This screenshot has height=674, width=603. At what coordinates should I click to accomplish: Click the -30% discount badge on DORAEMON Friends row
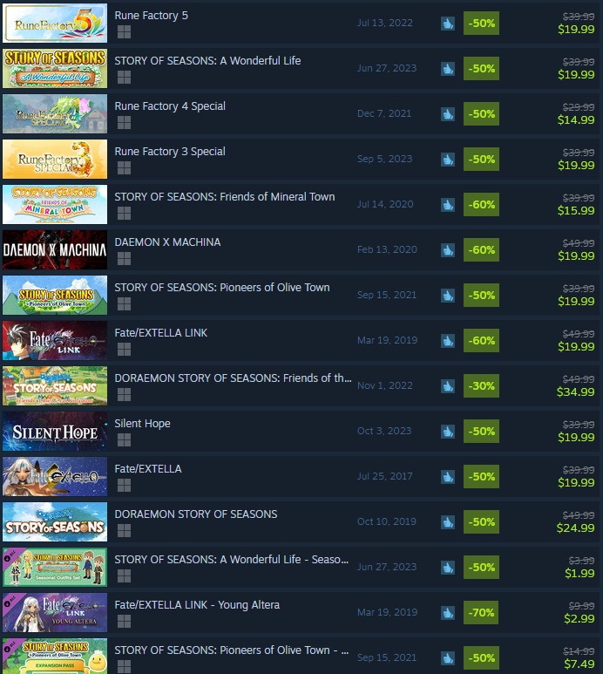tap(481, 386)
